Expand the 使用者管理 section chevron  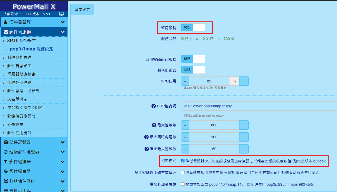(63, 22)
